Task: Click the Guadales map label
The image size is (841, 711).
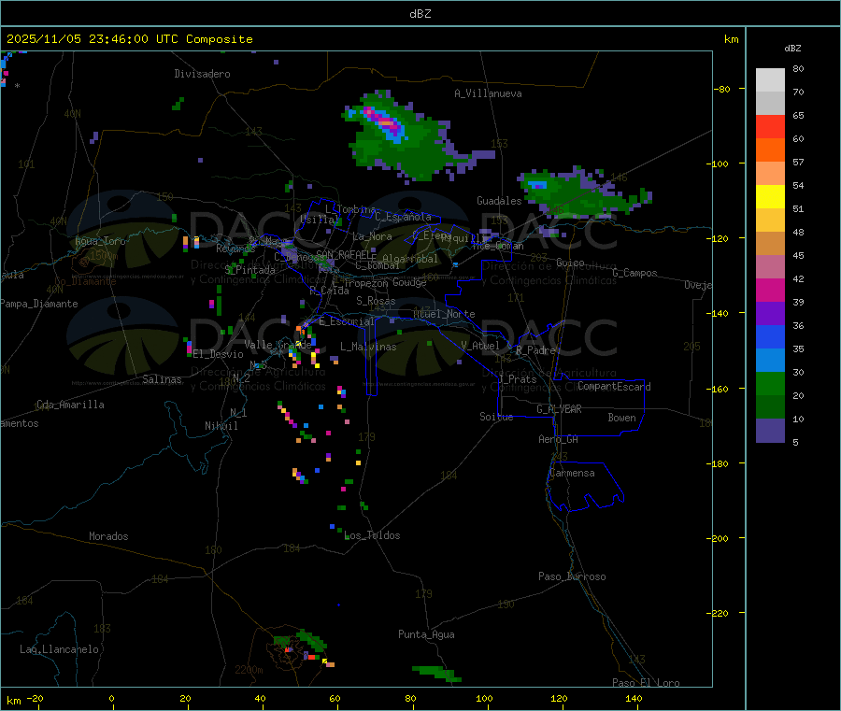Action: [x=499, y=201]
